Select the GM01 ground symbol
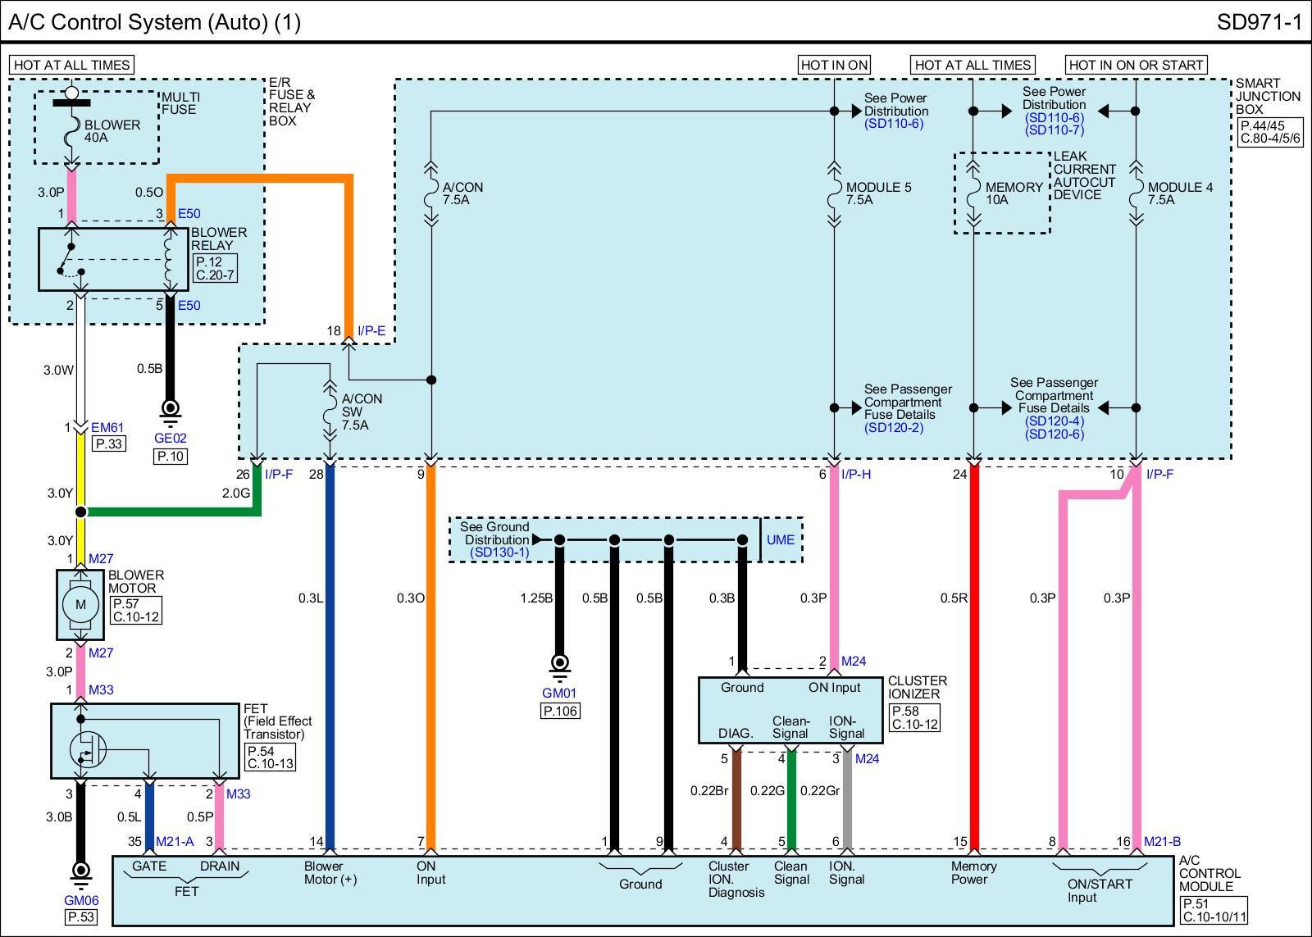1312x937 pixels. [560, 663]
